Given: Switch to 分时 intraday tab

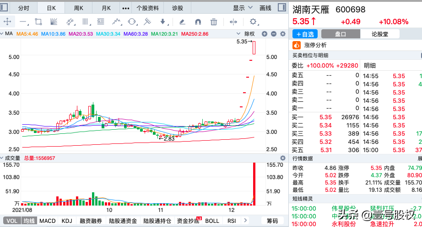Looking at the screenshot, I should point(24,8).
